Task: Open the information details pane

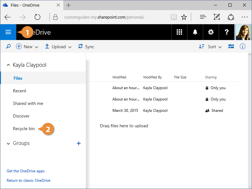Action: click(243, 47)
